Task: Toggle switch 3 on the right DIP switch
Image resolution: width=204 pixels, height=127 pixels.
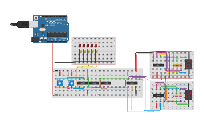Action: coord(71,83)
